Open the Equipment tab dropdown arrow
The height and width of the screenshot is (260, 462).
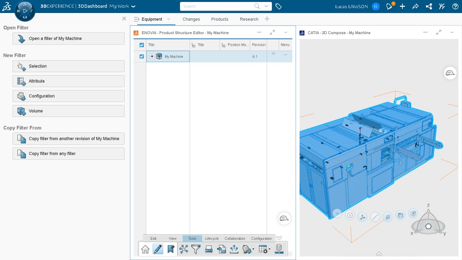[168, 19]
